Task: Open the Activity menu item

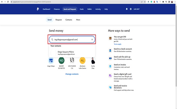Action: pyautogui.click(x=98, y=9)
